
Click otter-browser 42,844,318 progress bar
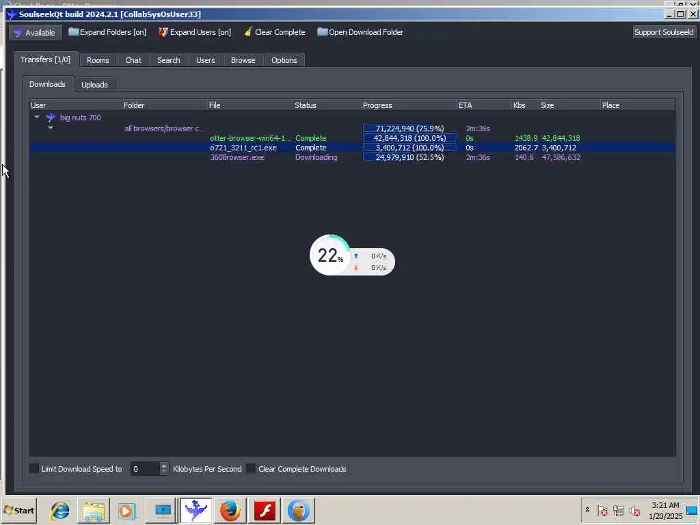[x=410, y=138]
